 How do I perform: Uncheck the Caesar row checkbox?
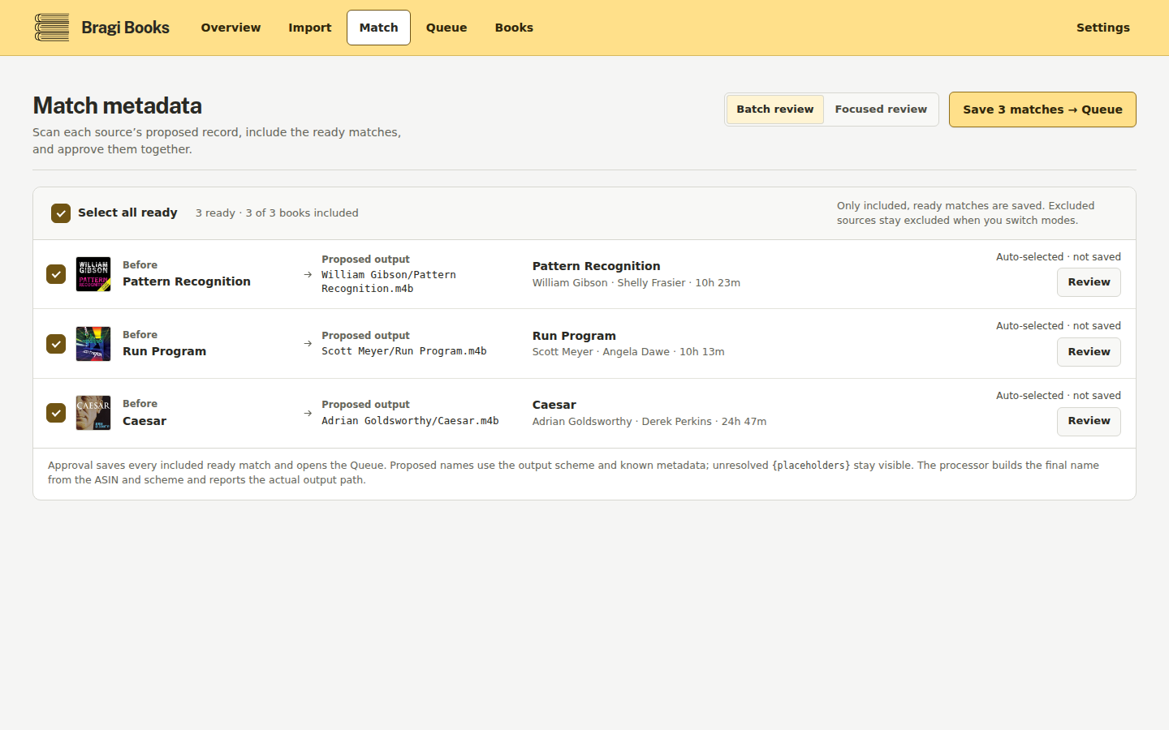(x=56, y=413)
